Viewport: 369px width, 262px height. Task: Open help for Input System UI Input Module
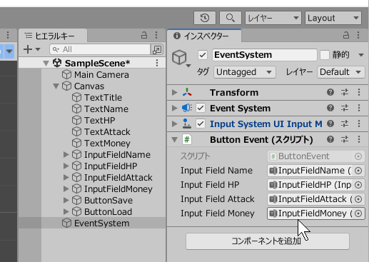coord(330,124)
